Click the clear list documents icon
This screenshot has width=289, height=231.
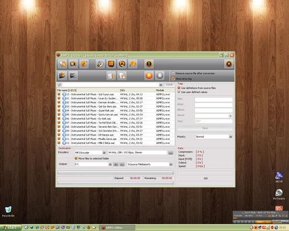(x=122, y=76)
